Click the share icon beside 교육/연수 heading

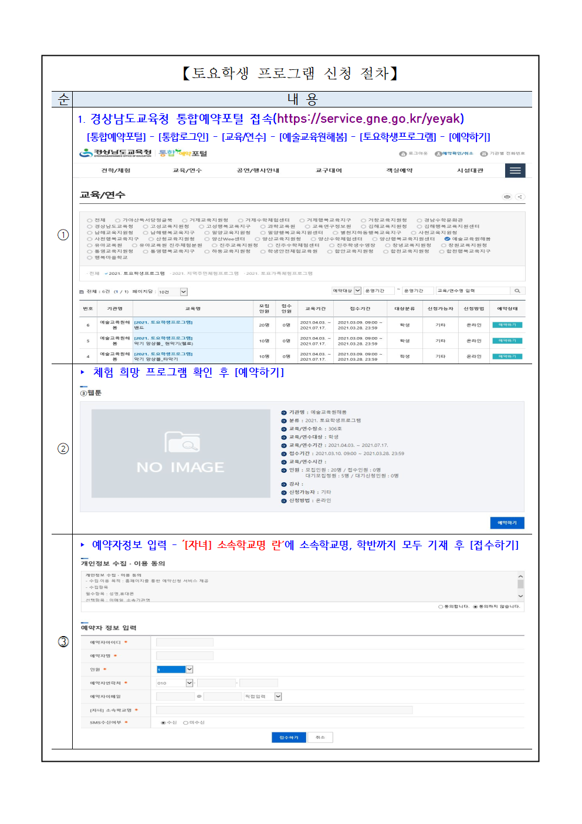(x=520, y=197)
